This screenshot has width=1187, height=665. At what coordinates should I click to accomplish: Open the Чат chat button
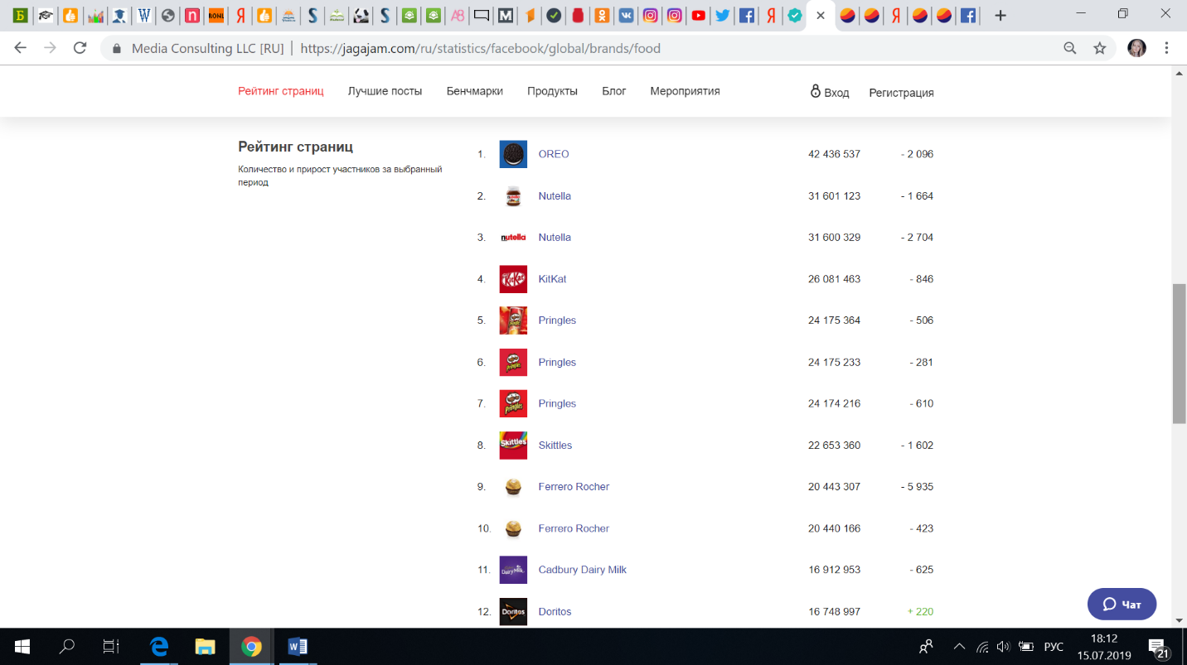click(1122, 605)
